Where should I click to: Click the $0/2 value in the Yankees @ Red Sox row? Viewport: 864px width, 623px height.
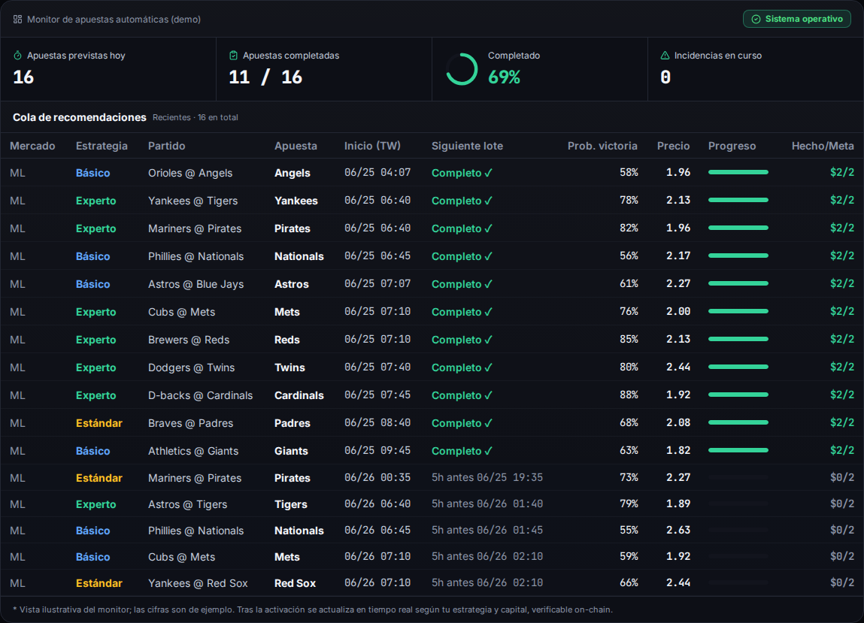842,582
